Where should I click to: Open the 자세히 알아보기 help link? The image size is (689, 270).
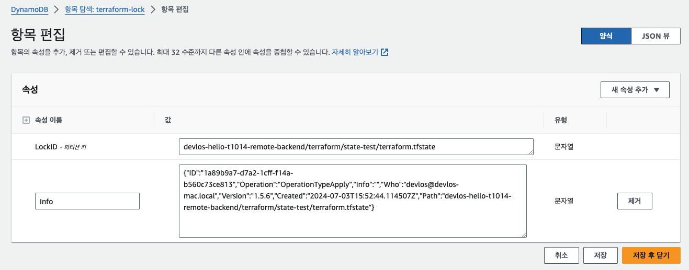[x=355, y=52]
